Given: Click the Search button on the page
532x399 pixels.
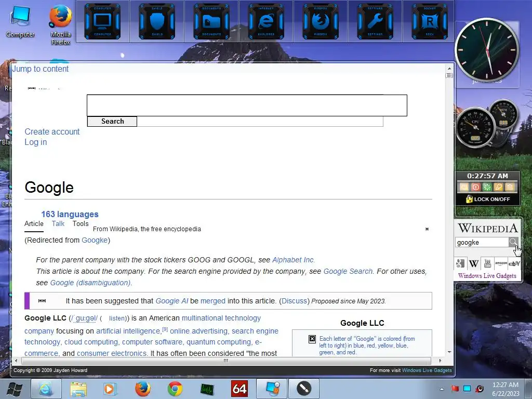Looking at the screenshot, I should 112,122.
